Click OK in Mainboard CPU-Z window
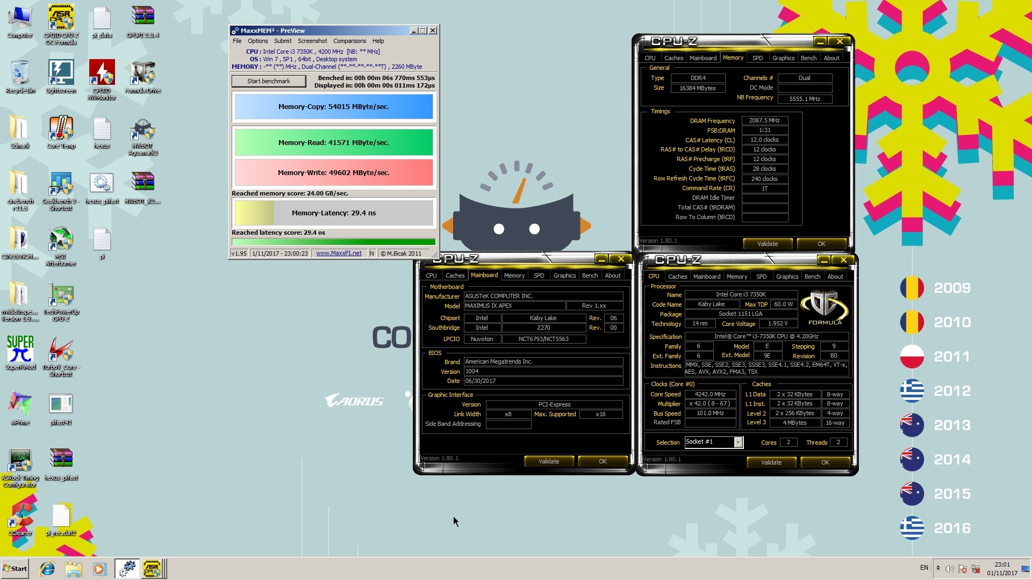1032x580 pixels. coord(603,461)
